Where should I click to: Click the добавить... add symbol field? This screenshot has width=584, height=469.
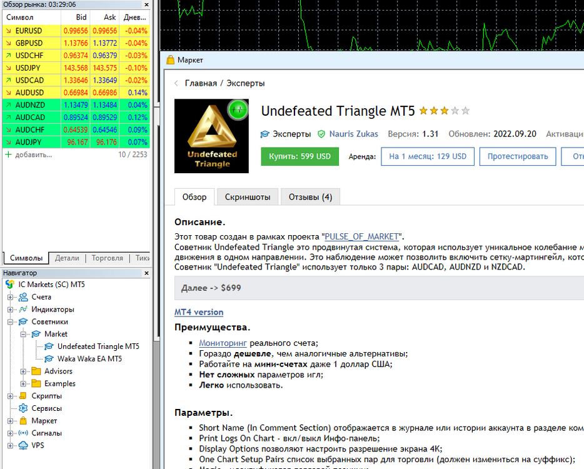(x=34, y=154)
